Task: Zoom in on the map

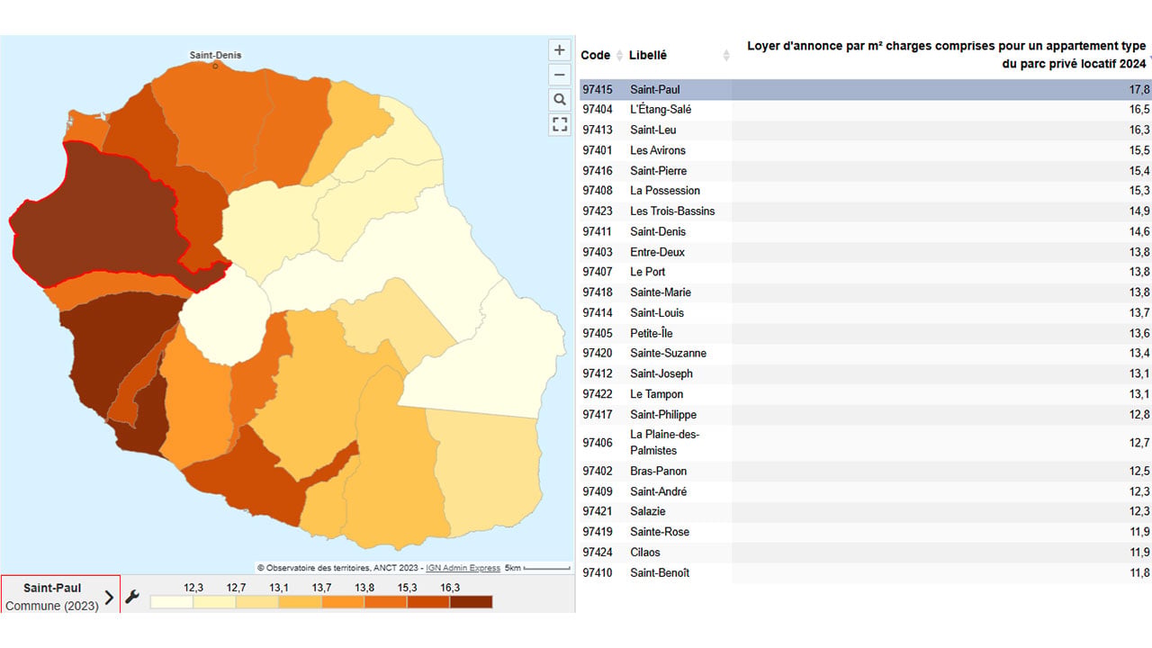Action: 560,50
